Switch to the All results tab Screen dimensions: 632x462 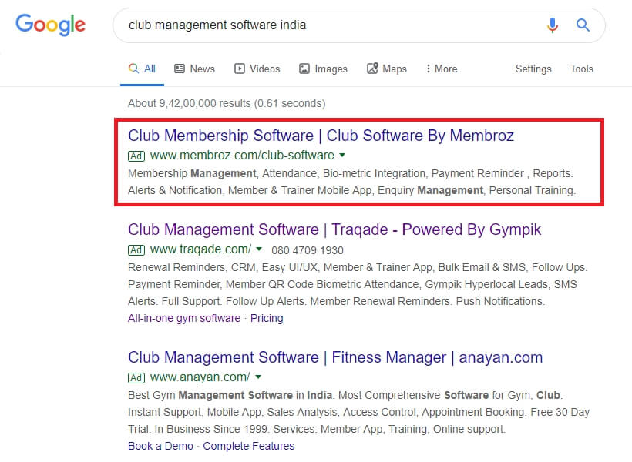[142, 69]
